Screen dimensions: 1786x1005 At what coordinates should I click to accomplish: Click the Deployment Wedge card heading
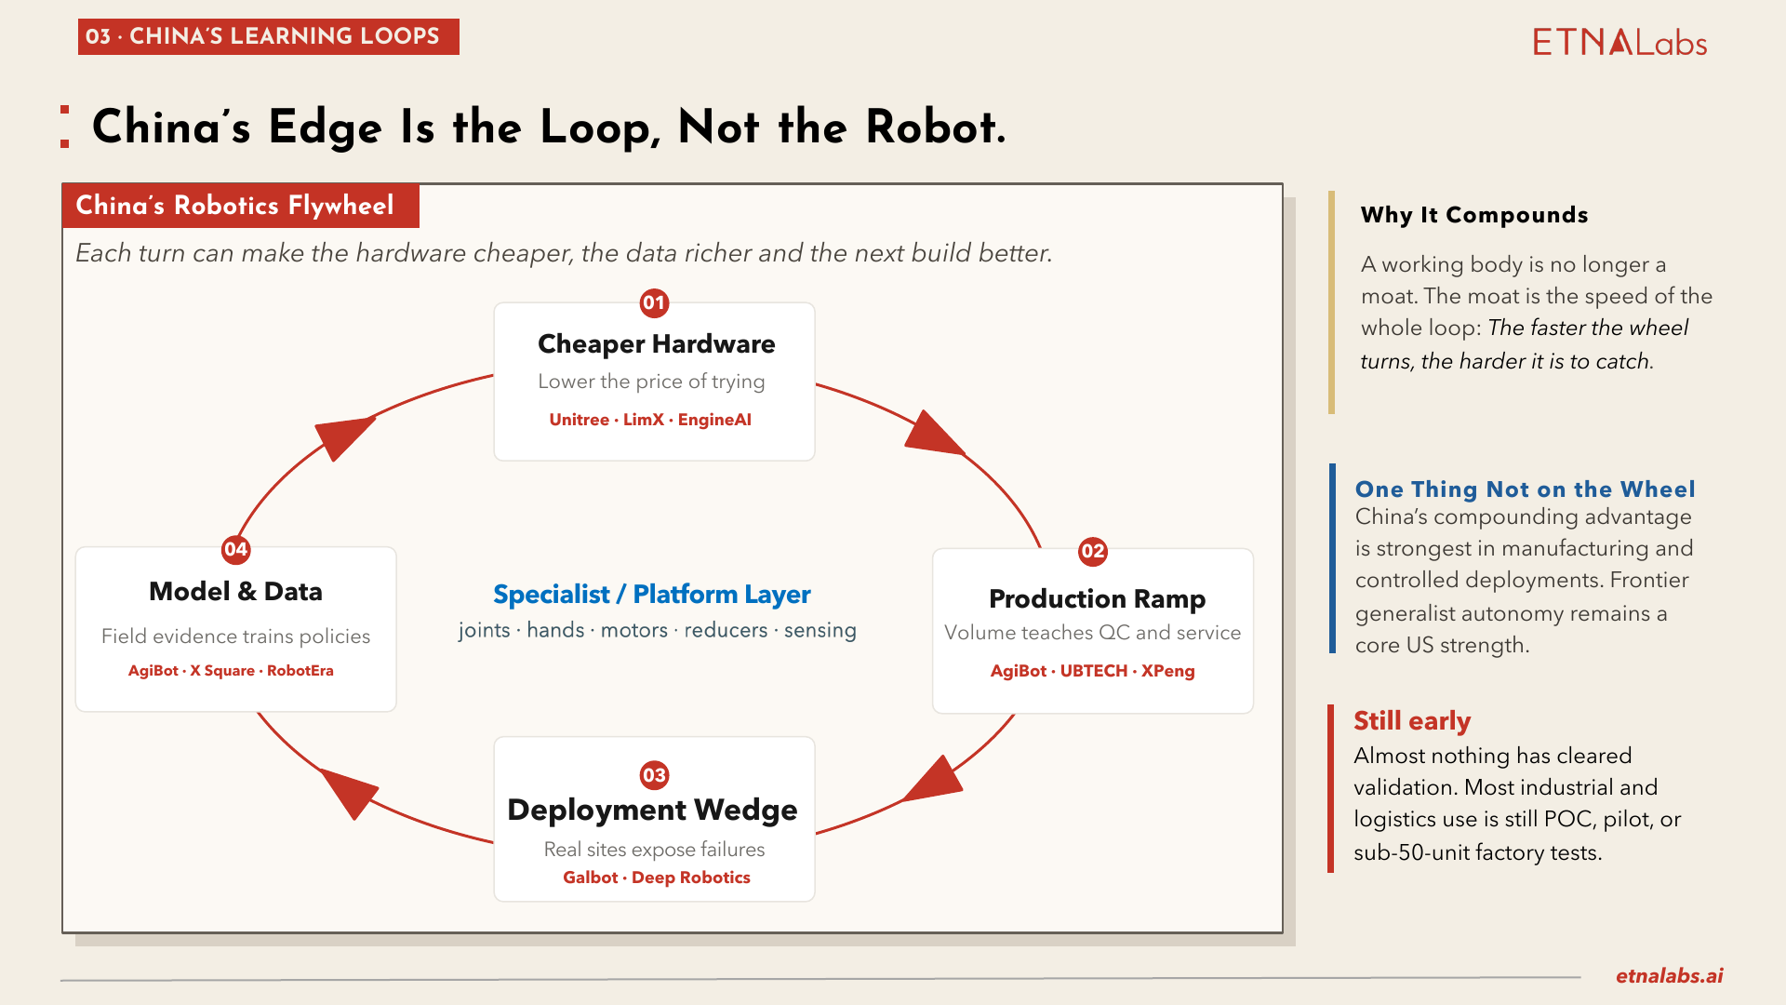click(652, 810)
